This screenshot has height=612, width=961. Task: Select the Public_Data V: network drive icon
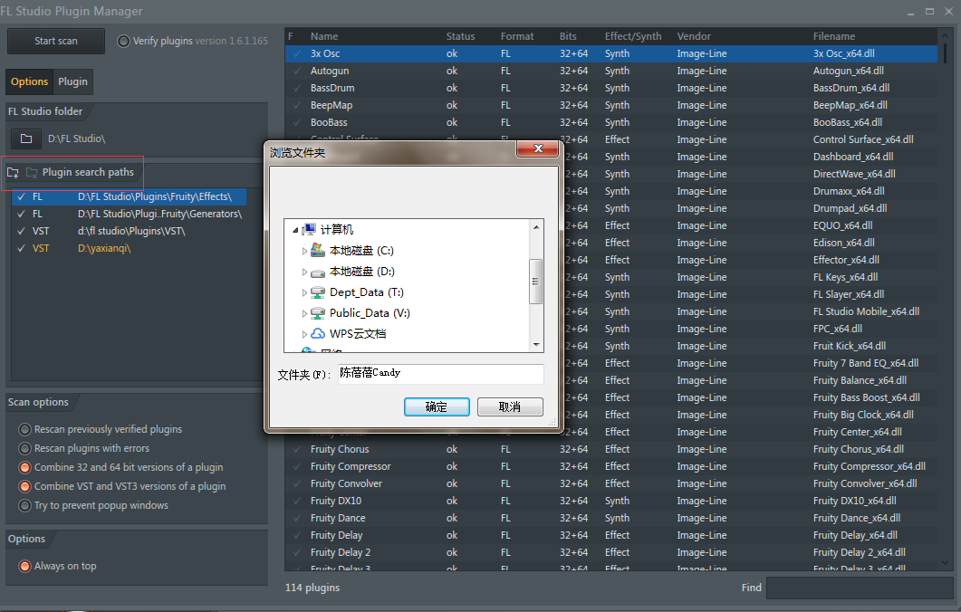click(x=318, y=313)
